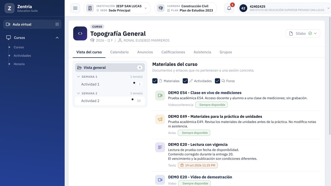The height and width of the screenshot is (186, 331).
Task: Click the open folder icon in Vista general
Action: coord(79,68)
